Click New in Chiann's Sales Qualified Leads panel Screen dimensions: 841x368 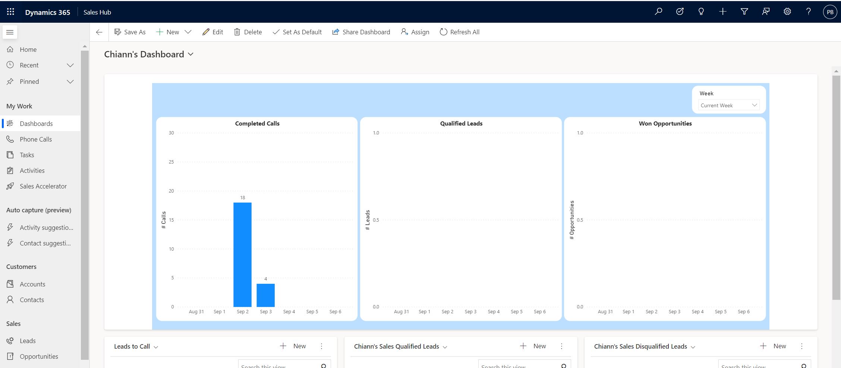[533, 346]
